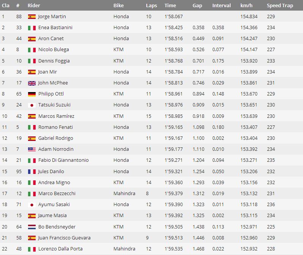Click the Spanish flag beside Jorge Martin
Viewport: 303px width, 255px height.
[x=32, y=17]
